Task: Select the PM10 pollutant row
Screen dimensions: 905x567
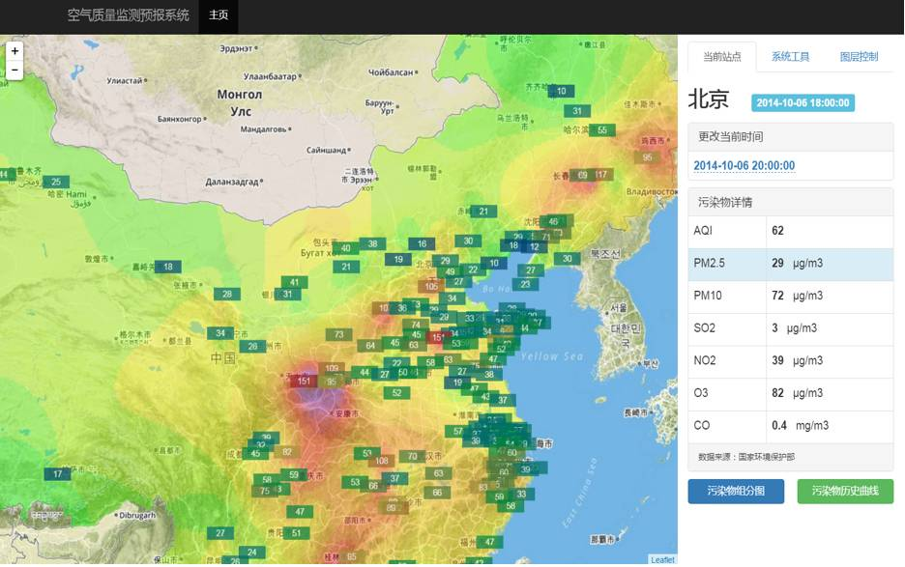Action: (x=790, y=296)
